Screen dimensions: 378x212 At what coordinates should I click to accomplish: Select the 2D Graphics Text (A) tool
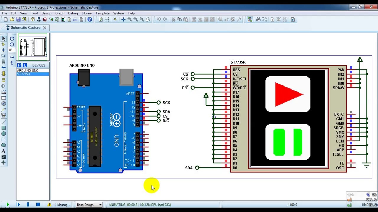point(4,151)
